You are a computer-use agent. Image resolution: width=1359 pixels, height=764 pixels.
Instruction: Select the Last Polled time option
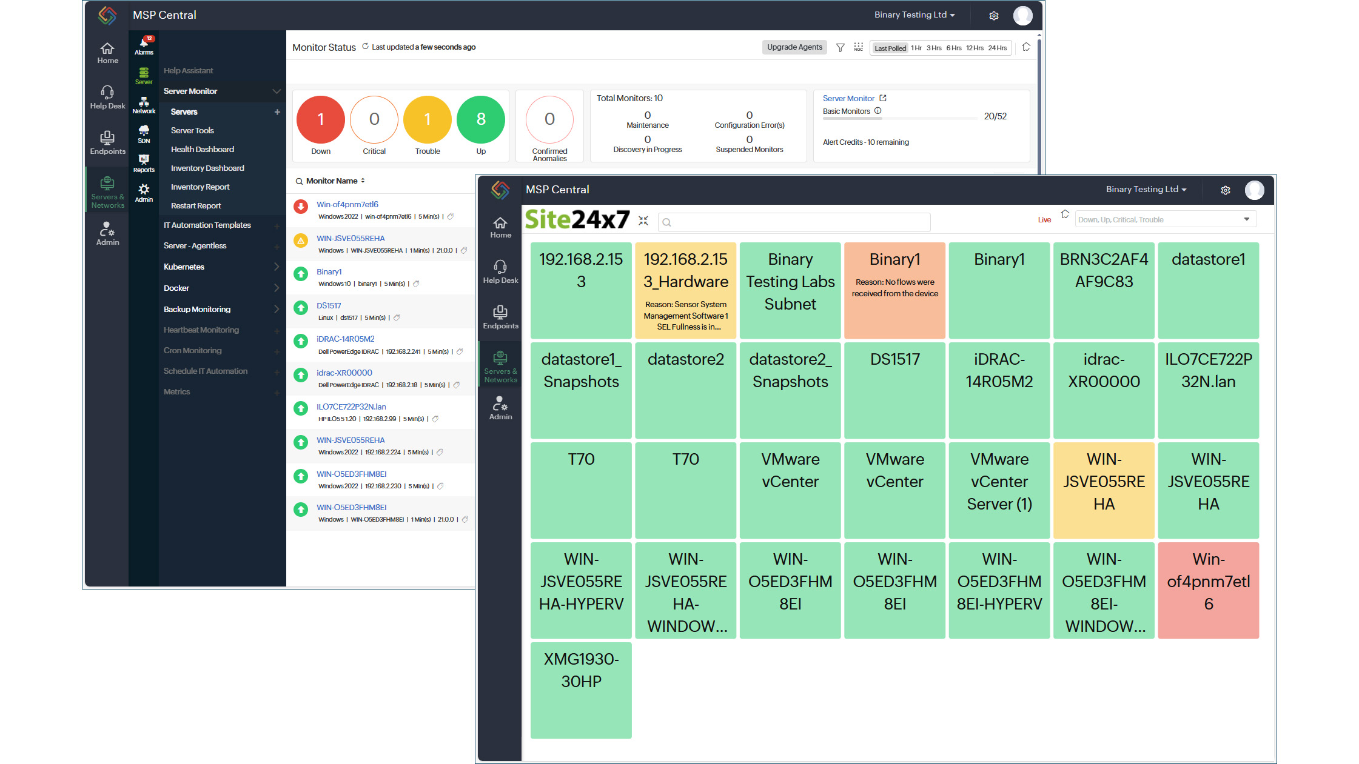(x=890, y=48)
